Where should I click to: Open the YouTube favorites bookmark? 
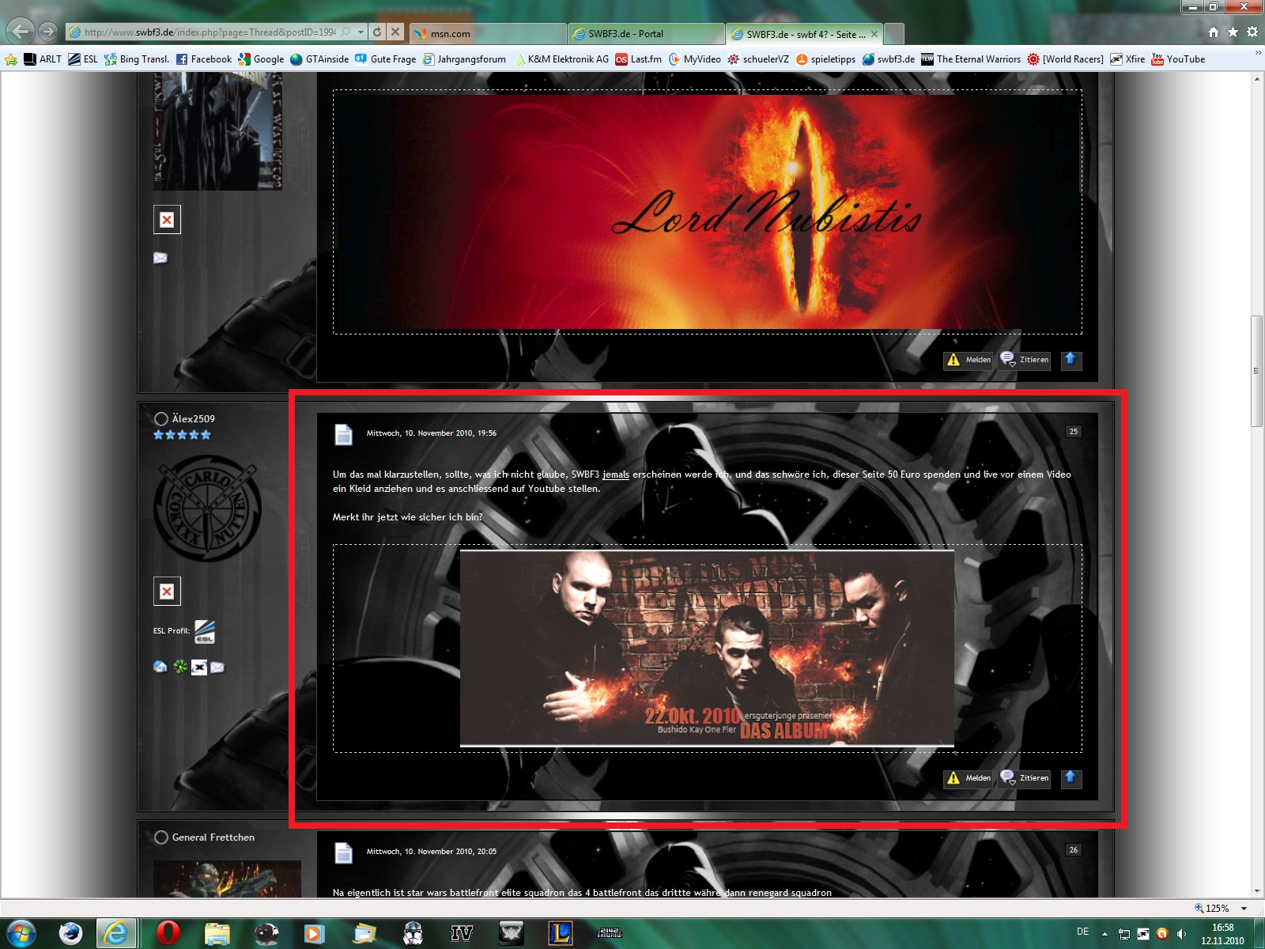pos(1178,59)
